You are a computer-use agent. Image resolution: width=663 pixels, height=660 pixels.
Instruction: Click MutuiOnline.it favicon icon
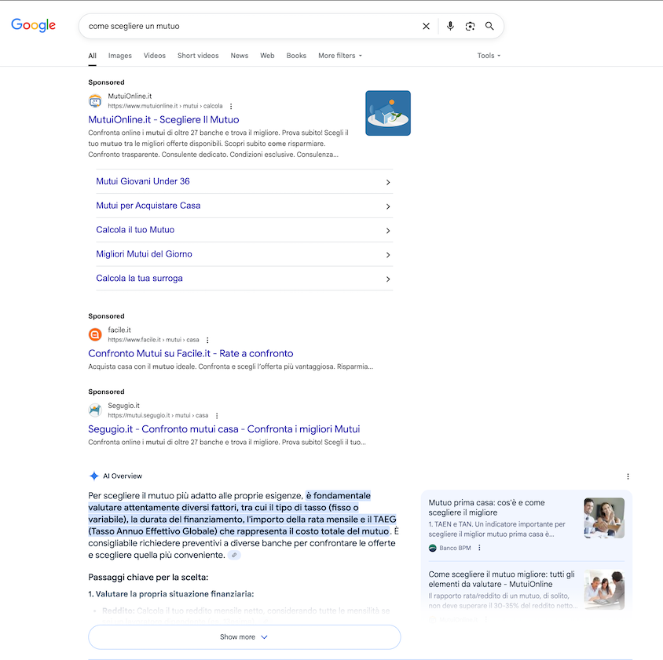(x=95, y=101)
